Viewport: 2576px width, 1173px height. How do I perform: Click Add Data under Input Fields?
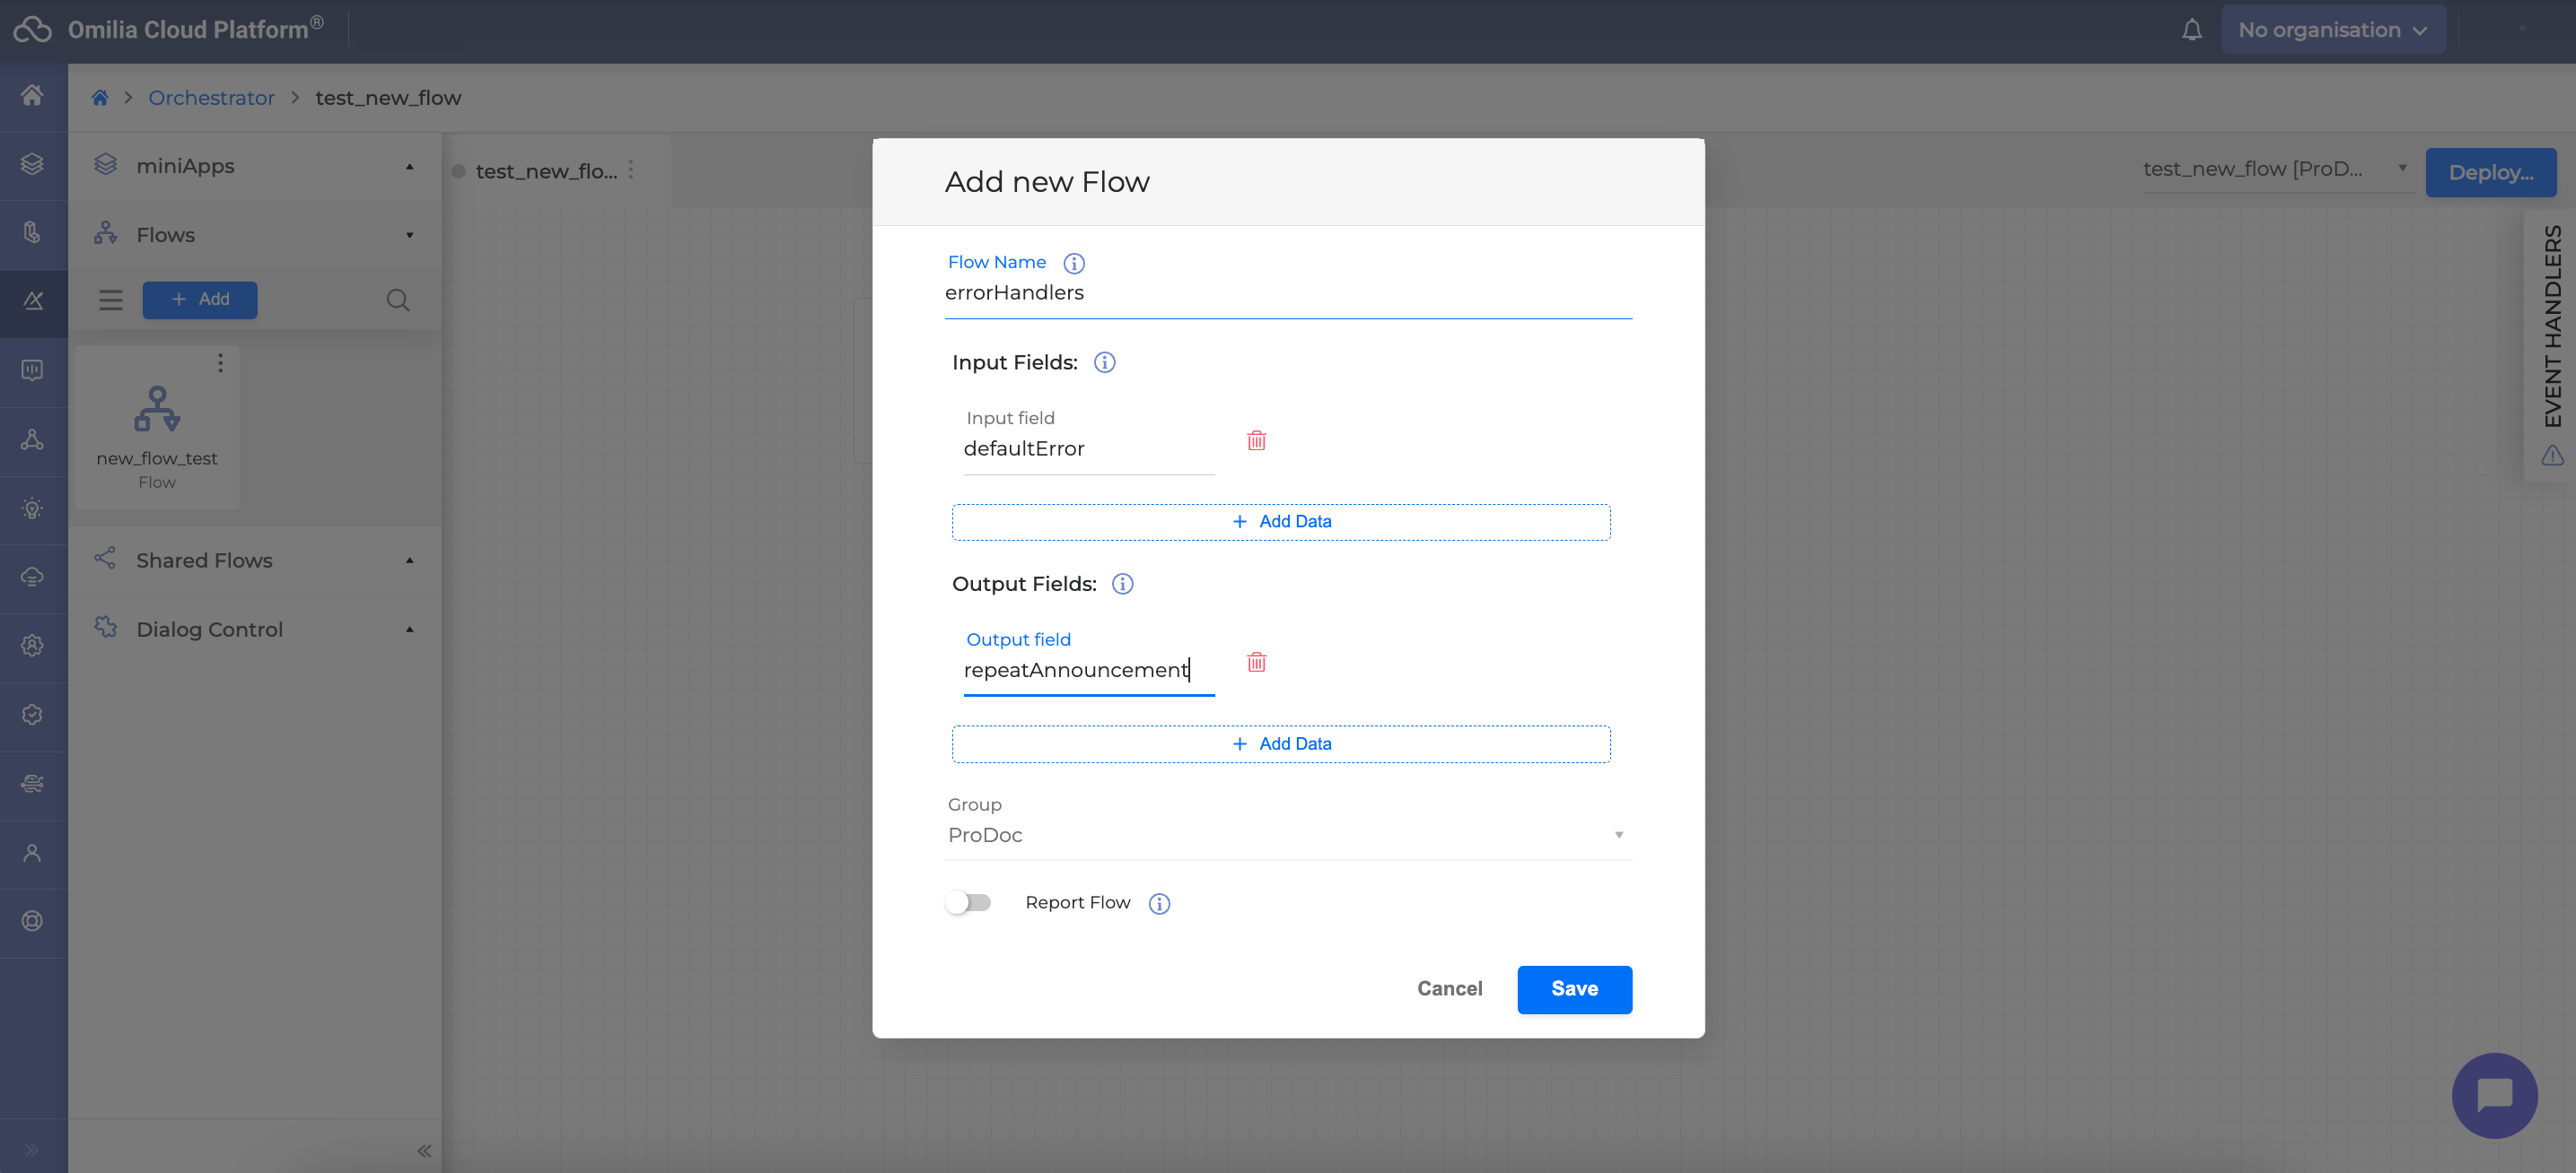coord(1280,522)
